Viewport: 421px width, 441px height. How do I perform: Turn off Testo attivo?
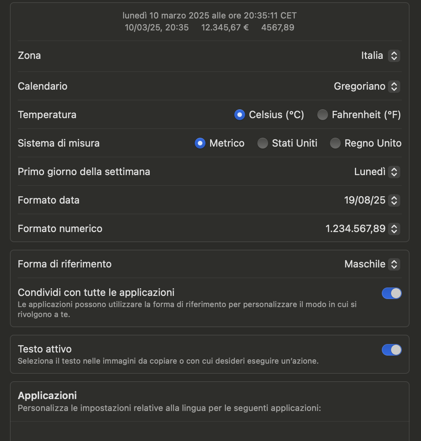391,349
